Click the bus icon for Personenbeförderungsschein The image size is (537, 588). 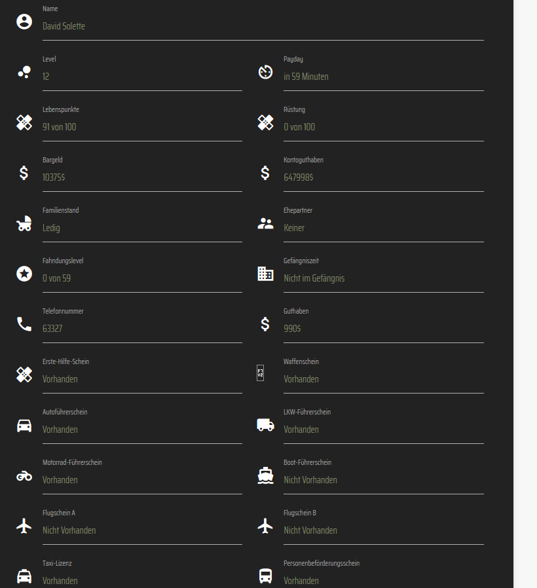tap(265, 576)
